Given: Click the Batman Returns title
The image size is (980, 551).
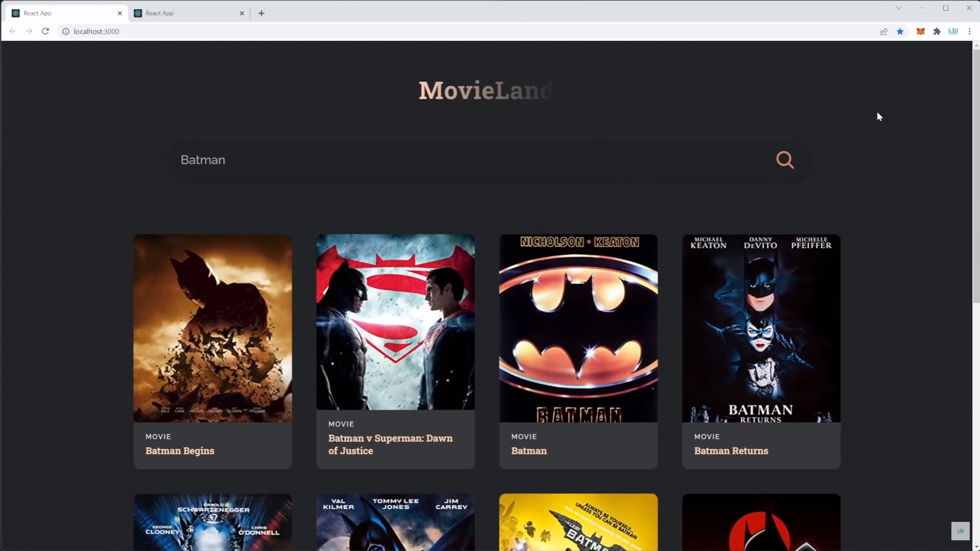Looking at the screenshot, I should [731, 450].
